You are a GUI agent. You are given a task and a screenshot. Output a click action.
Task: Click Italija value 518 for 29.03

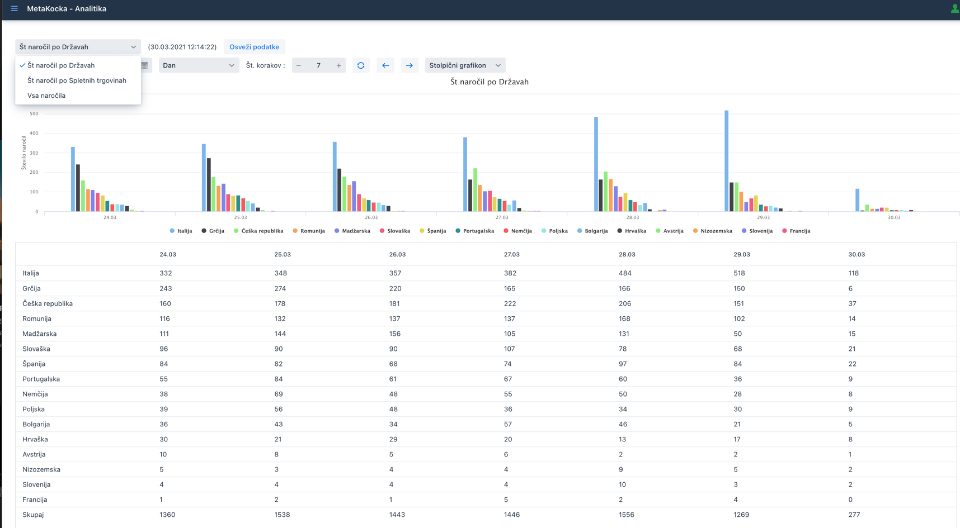pos(740,273)
